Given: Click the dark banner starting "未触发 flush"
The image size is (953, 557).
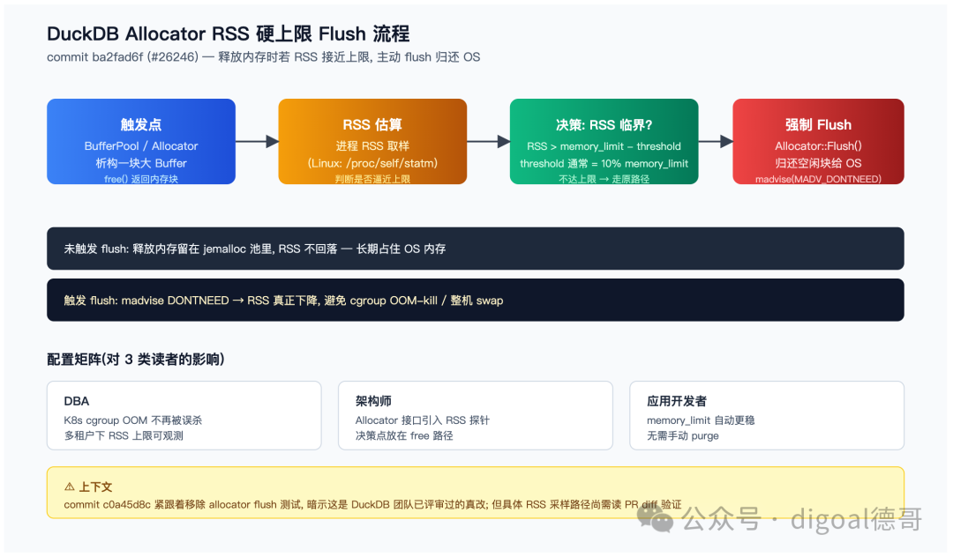Looking at the screenshot, I should click(476, 249).
